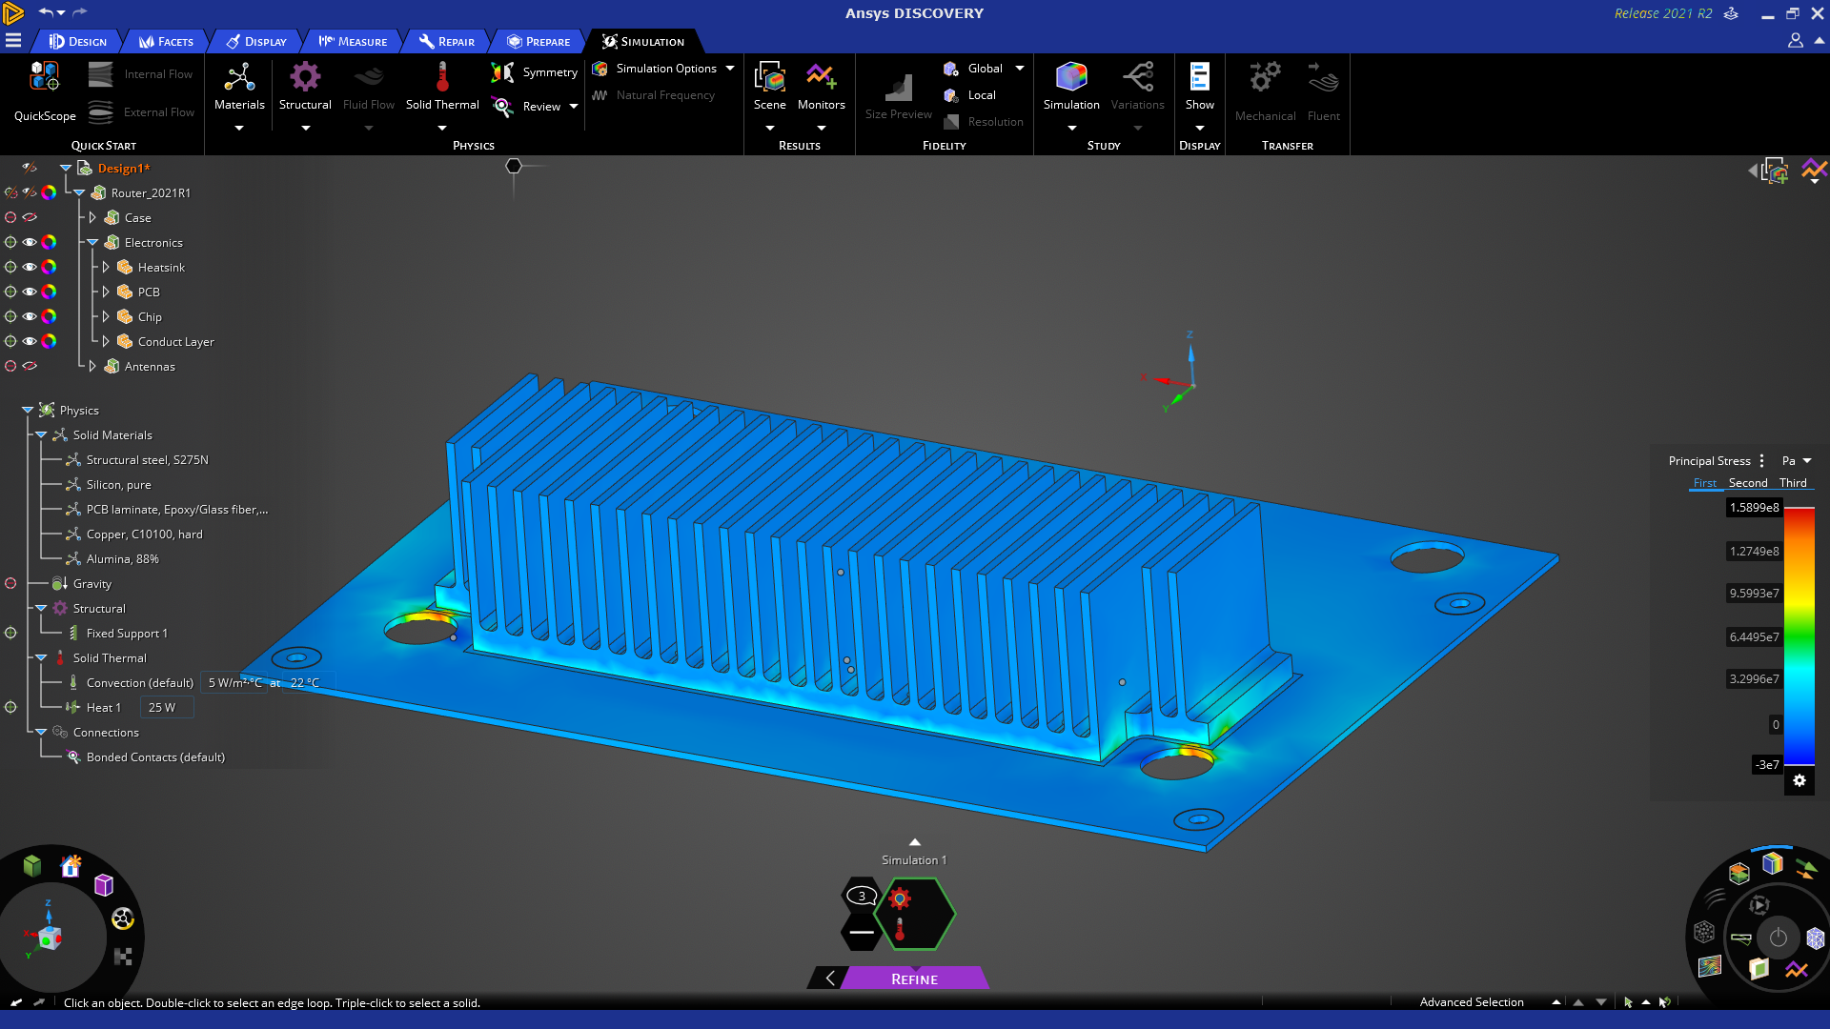Expand the Case tree node
The image size is (1830, 1029).
pyautogui.click(x=92, y=218)
